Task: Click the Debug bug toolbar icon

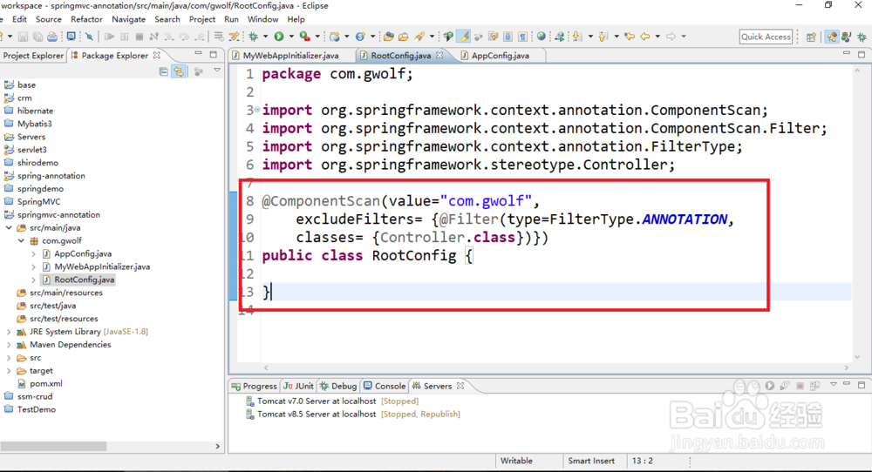Action: click(253, 37)
